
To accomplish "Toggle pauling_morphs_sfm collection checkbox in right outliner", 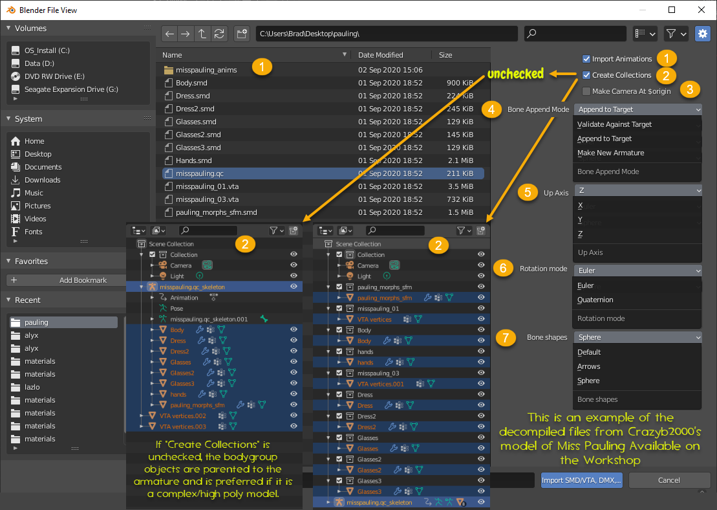I will click(339, 287).
